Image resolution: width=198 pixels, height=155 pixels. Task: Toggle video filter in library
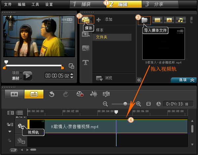157,20
